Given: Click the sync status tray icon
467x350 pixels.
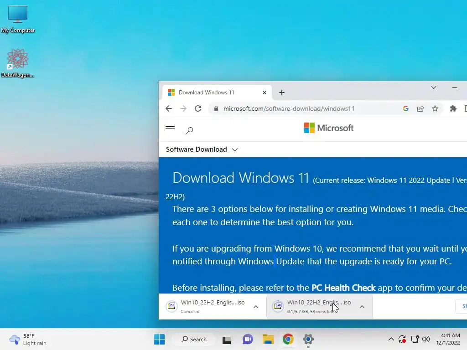Looking at the screenshot, I should pyautogui.click(x=402, y=339).
